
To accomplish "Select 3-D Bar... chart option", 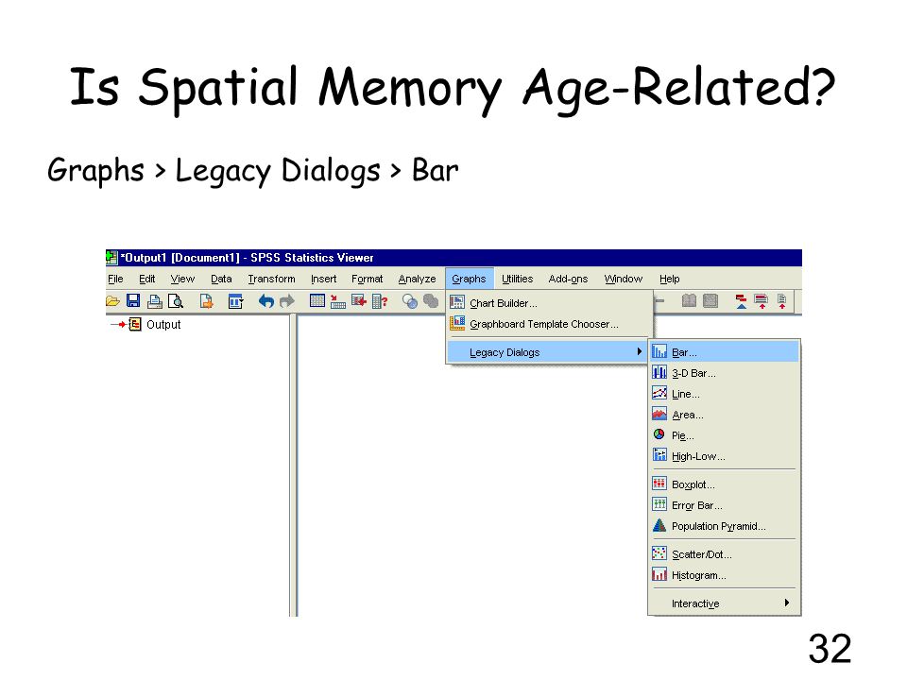I will (x=725, y=373).
